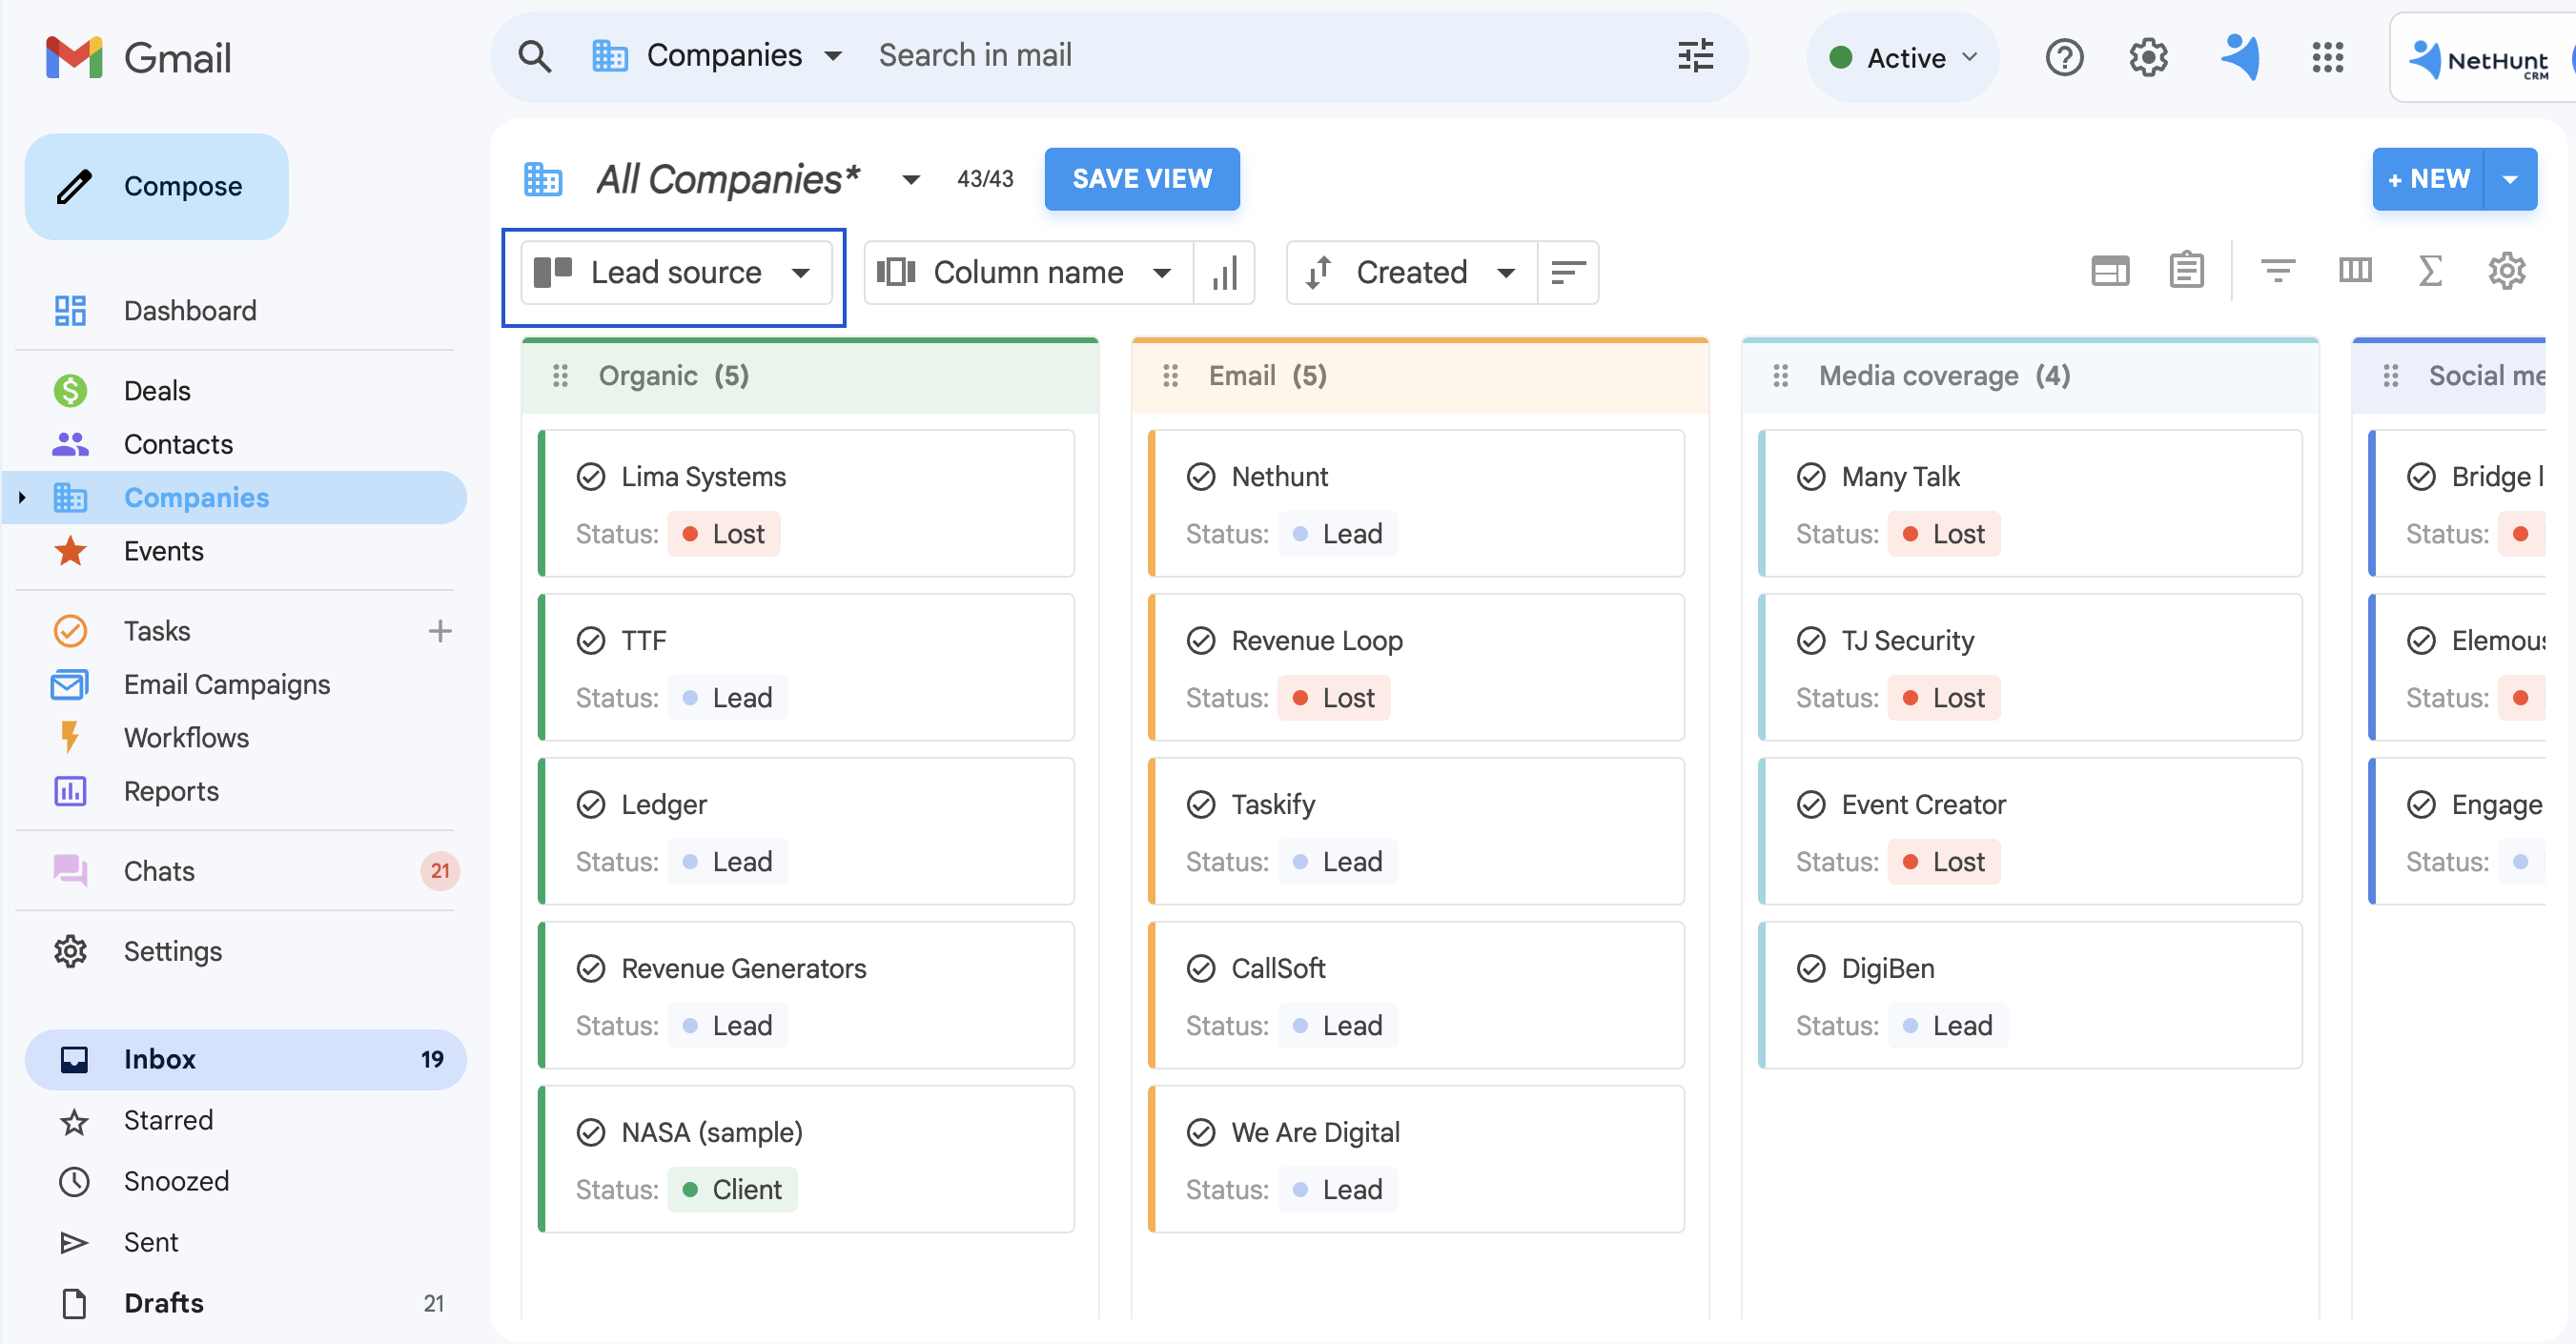The image size is (2576, 1344).
Task: Open the Column name dropdown
Action: click(1028, 273)
